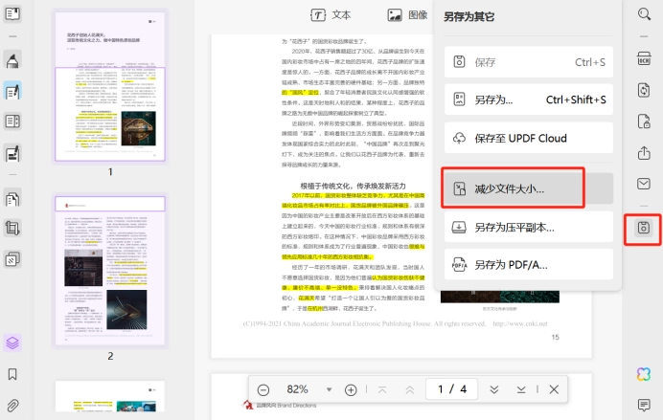Select the partially visible page 3 thumbnail

pos(110,396)
